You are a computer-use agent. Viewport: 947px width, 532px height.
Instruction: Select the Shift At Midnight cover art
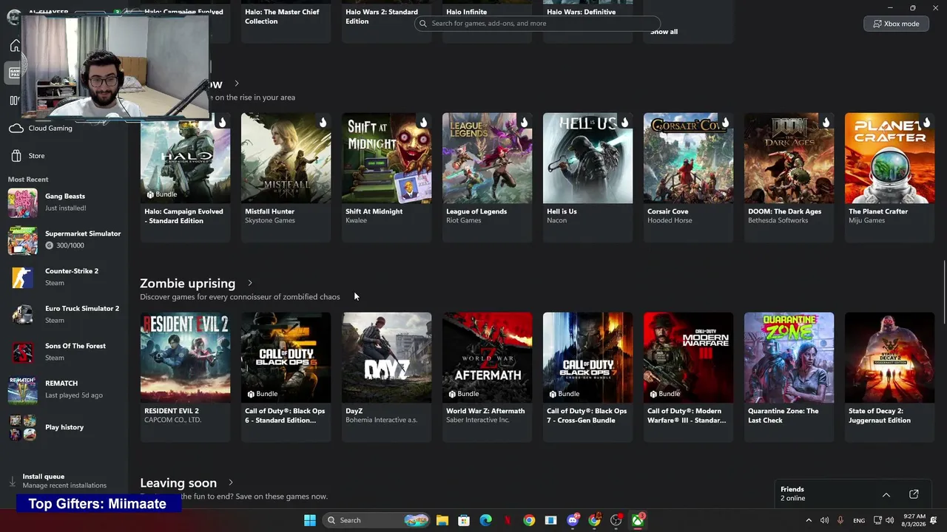click(386, 158)
